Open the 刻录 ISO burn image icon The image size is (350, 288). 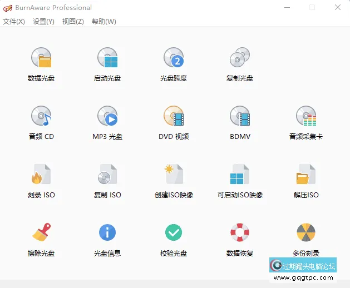click(41, 174)
